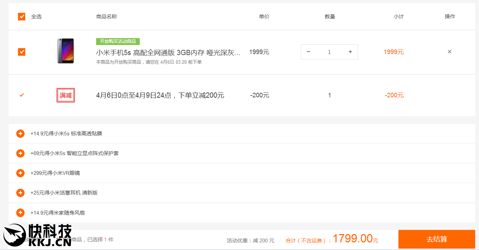Image resolution: width=479 pixels, height=250 pixels.
Task: Click the 去结算 checkout button
Action: pos(436,239)
